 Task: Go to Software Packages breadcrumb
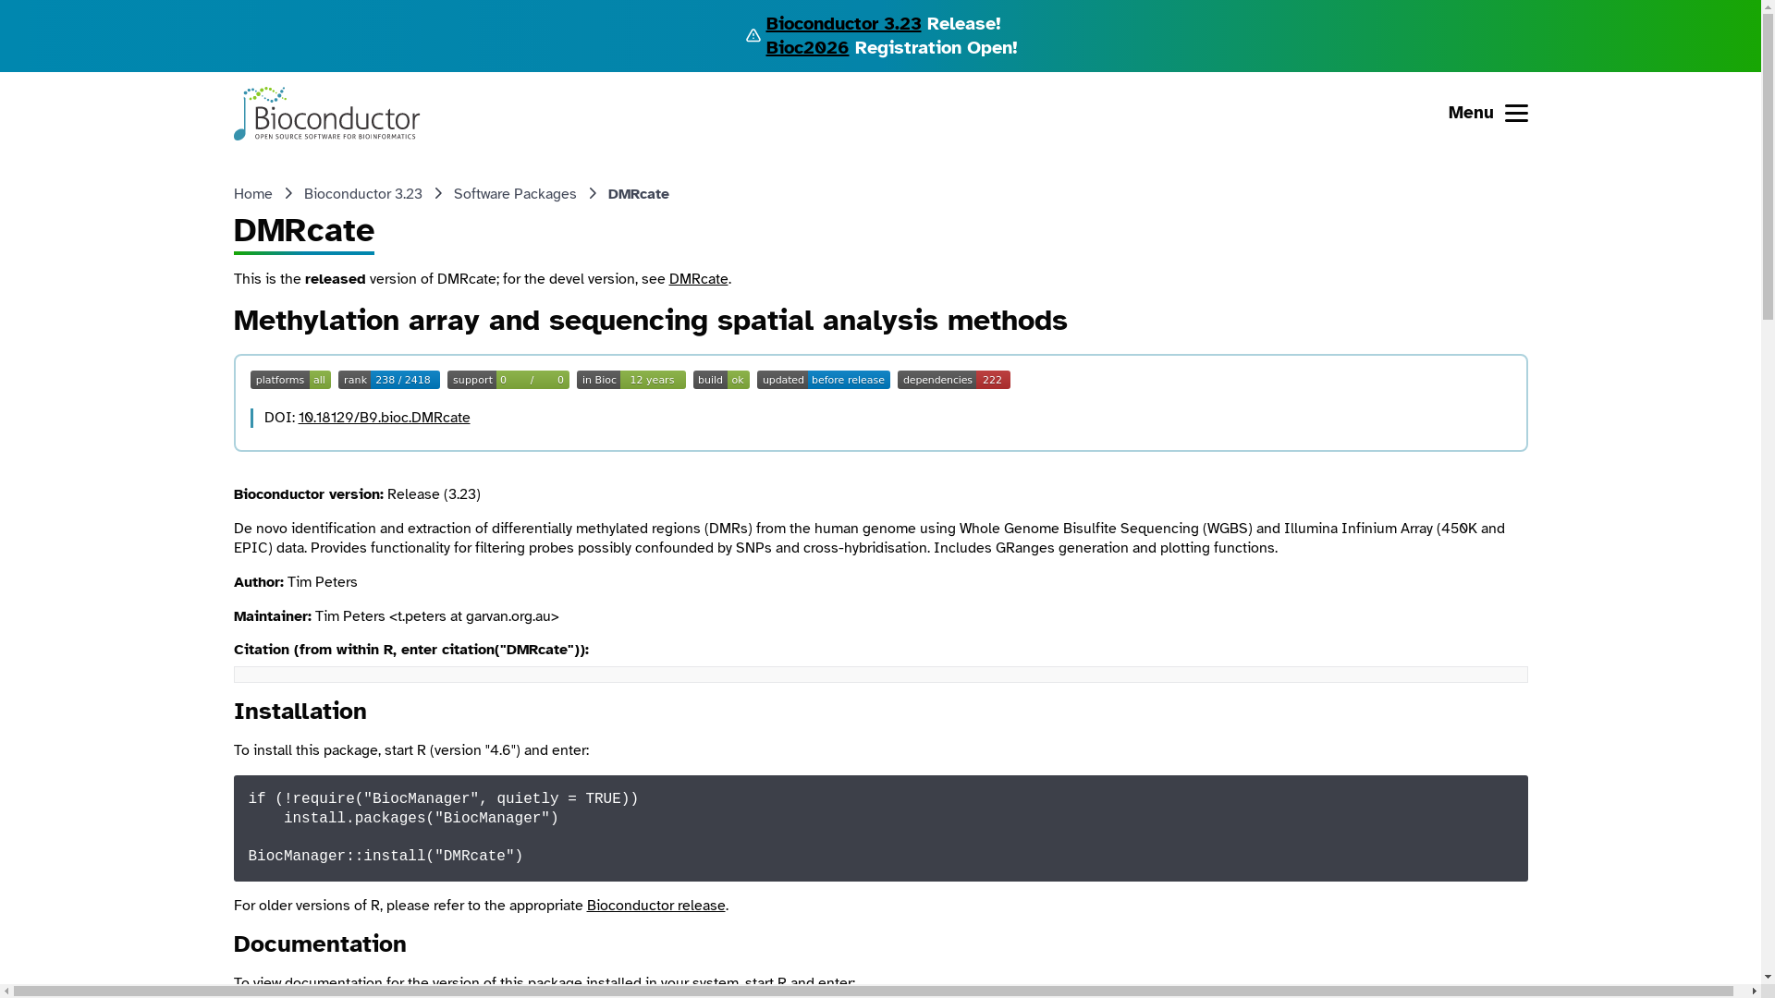pos(515,194)
